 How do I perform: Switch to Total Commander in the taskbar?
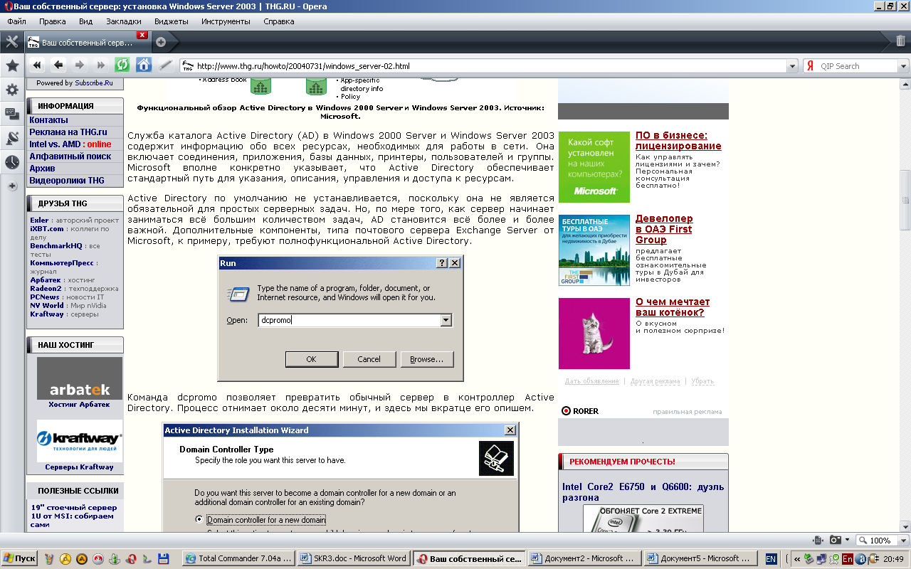point(238,558)
